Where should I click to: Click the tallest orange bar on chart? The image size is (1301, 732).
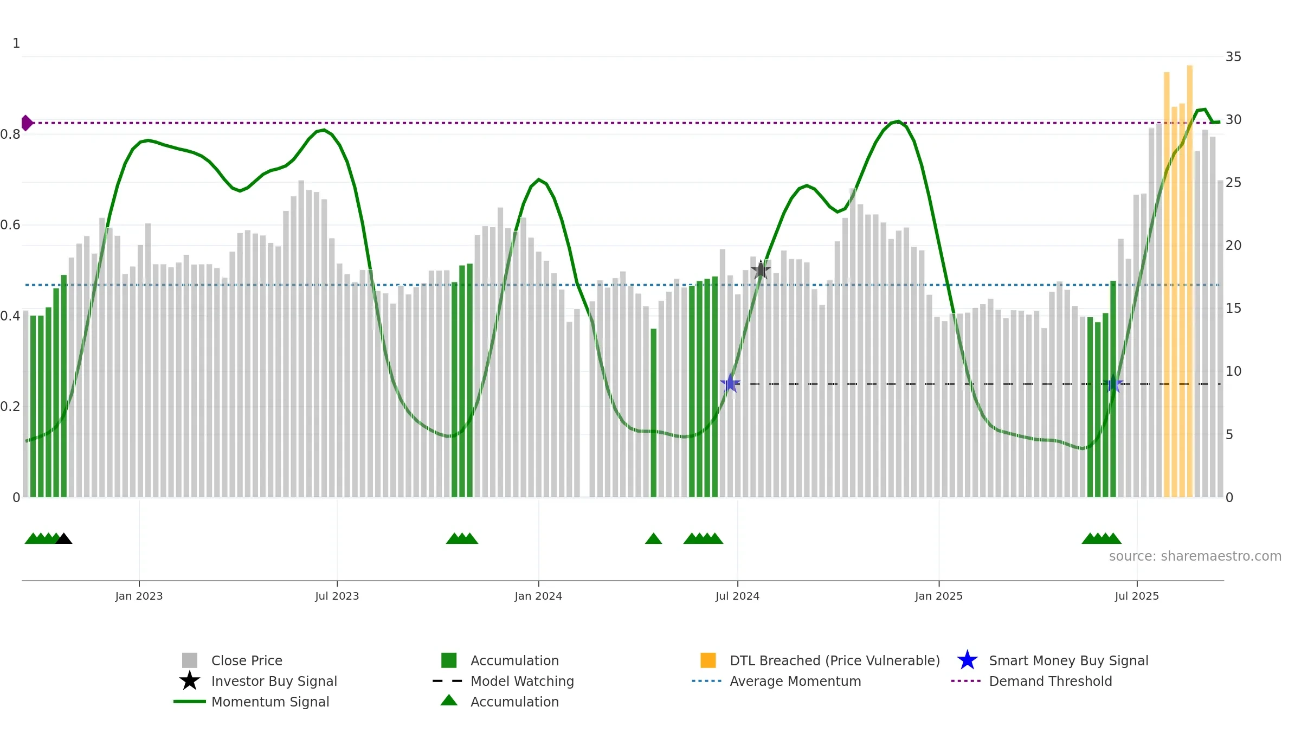[1190, 281]
